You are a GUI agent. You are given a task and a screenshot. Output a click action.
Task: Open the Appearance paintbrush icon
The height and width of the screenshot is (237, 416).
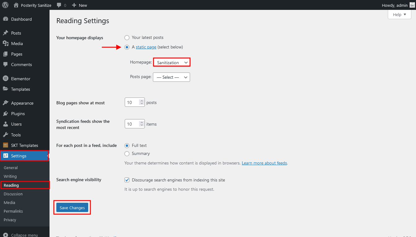click(x=6, y=103)
